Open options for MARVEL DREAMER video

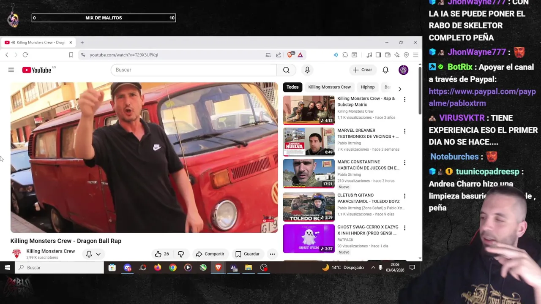tap(404, 131)
